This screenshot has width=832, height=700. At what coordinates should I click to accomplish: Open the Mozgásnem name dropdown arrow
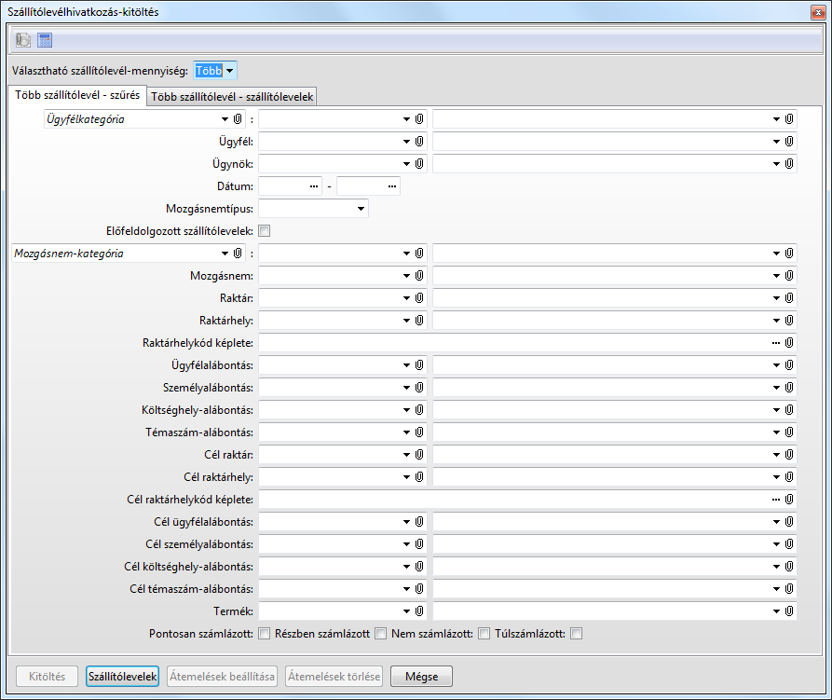tap(776, 276)
